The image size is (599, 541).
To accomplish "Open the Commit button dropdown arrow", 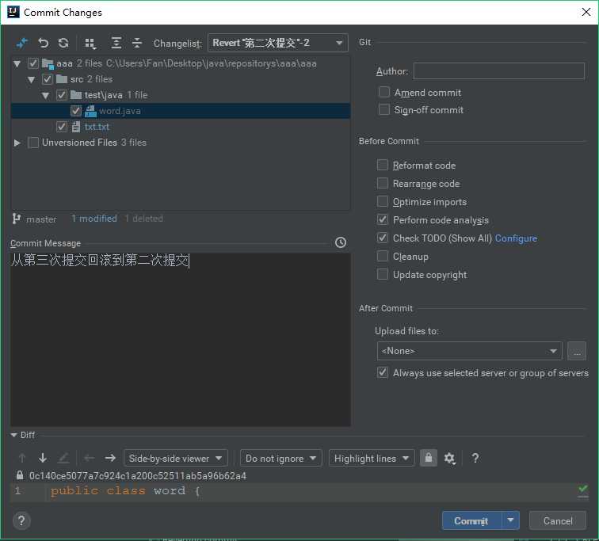I will coord(510,520).
